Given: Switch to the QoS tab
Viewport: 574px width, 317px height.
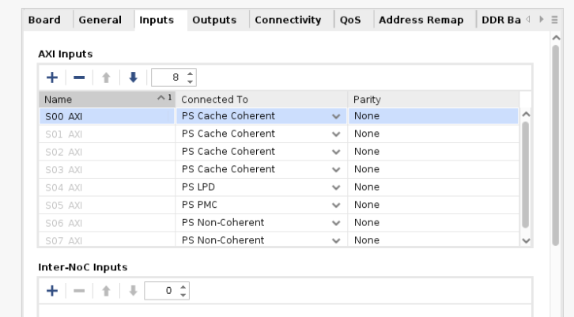Looking at the screenshot, I should pyautogui.click(x=350, y=19).
